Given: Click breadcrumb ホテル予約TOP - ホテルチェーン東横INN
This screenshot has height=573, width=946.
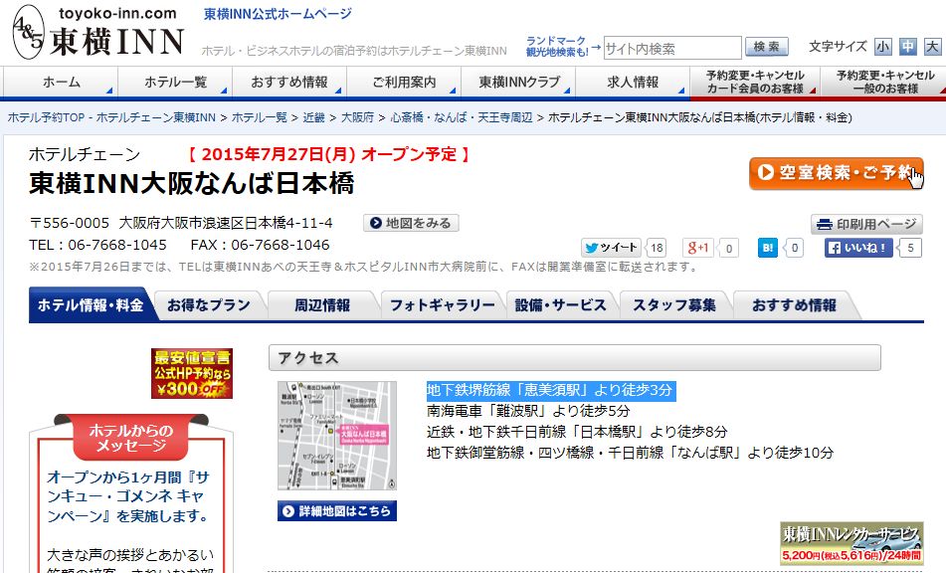Looking at the screenshot, I should point(111,117).
